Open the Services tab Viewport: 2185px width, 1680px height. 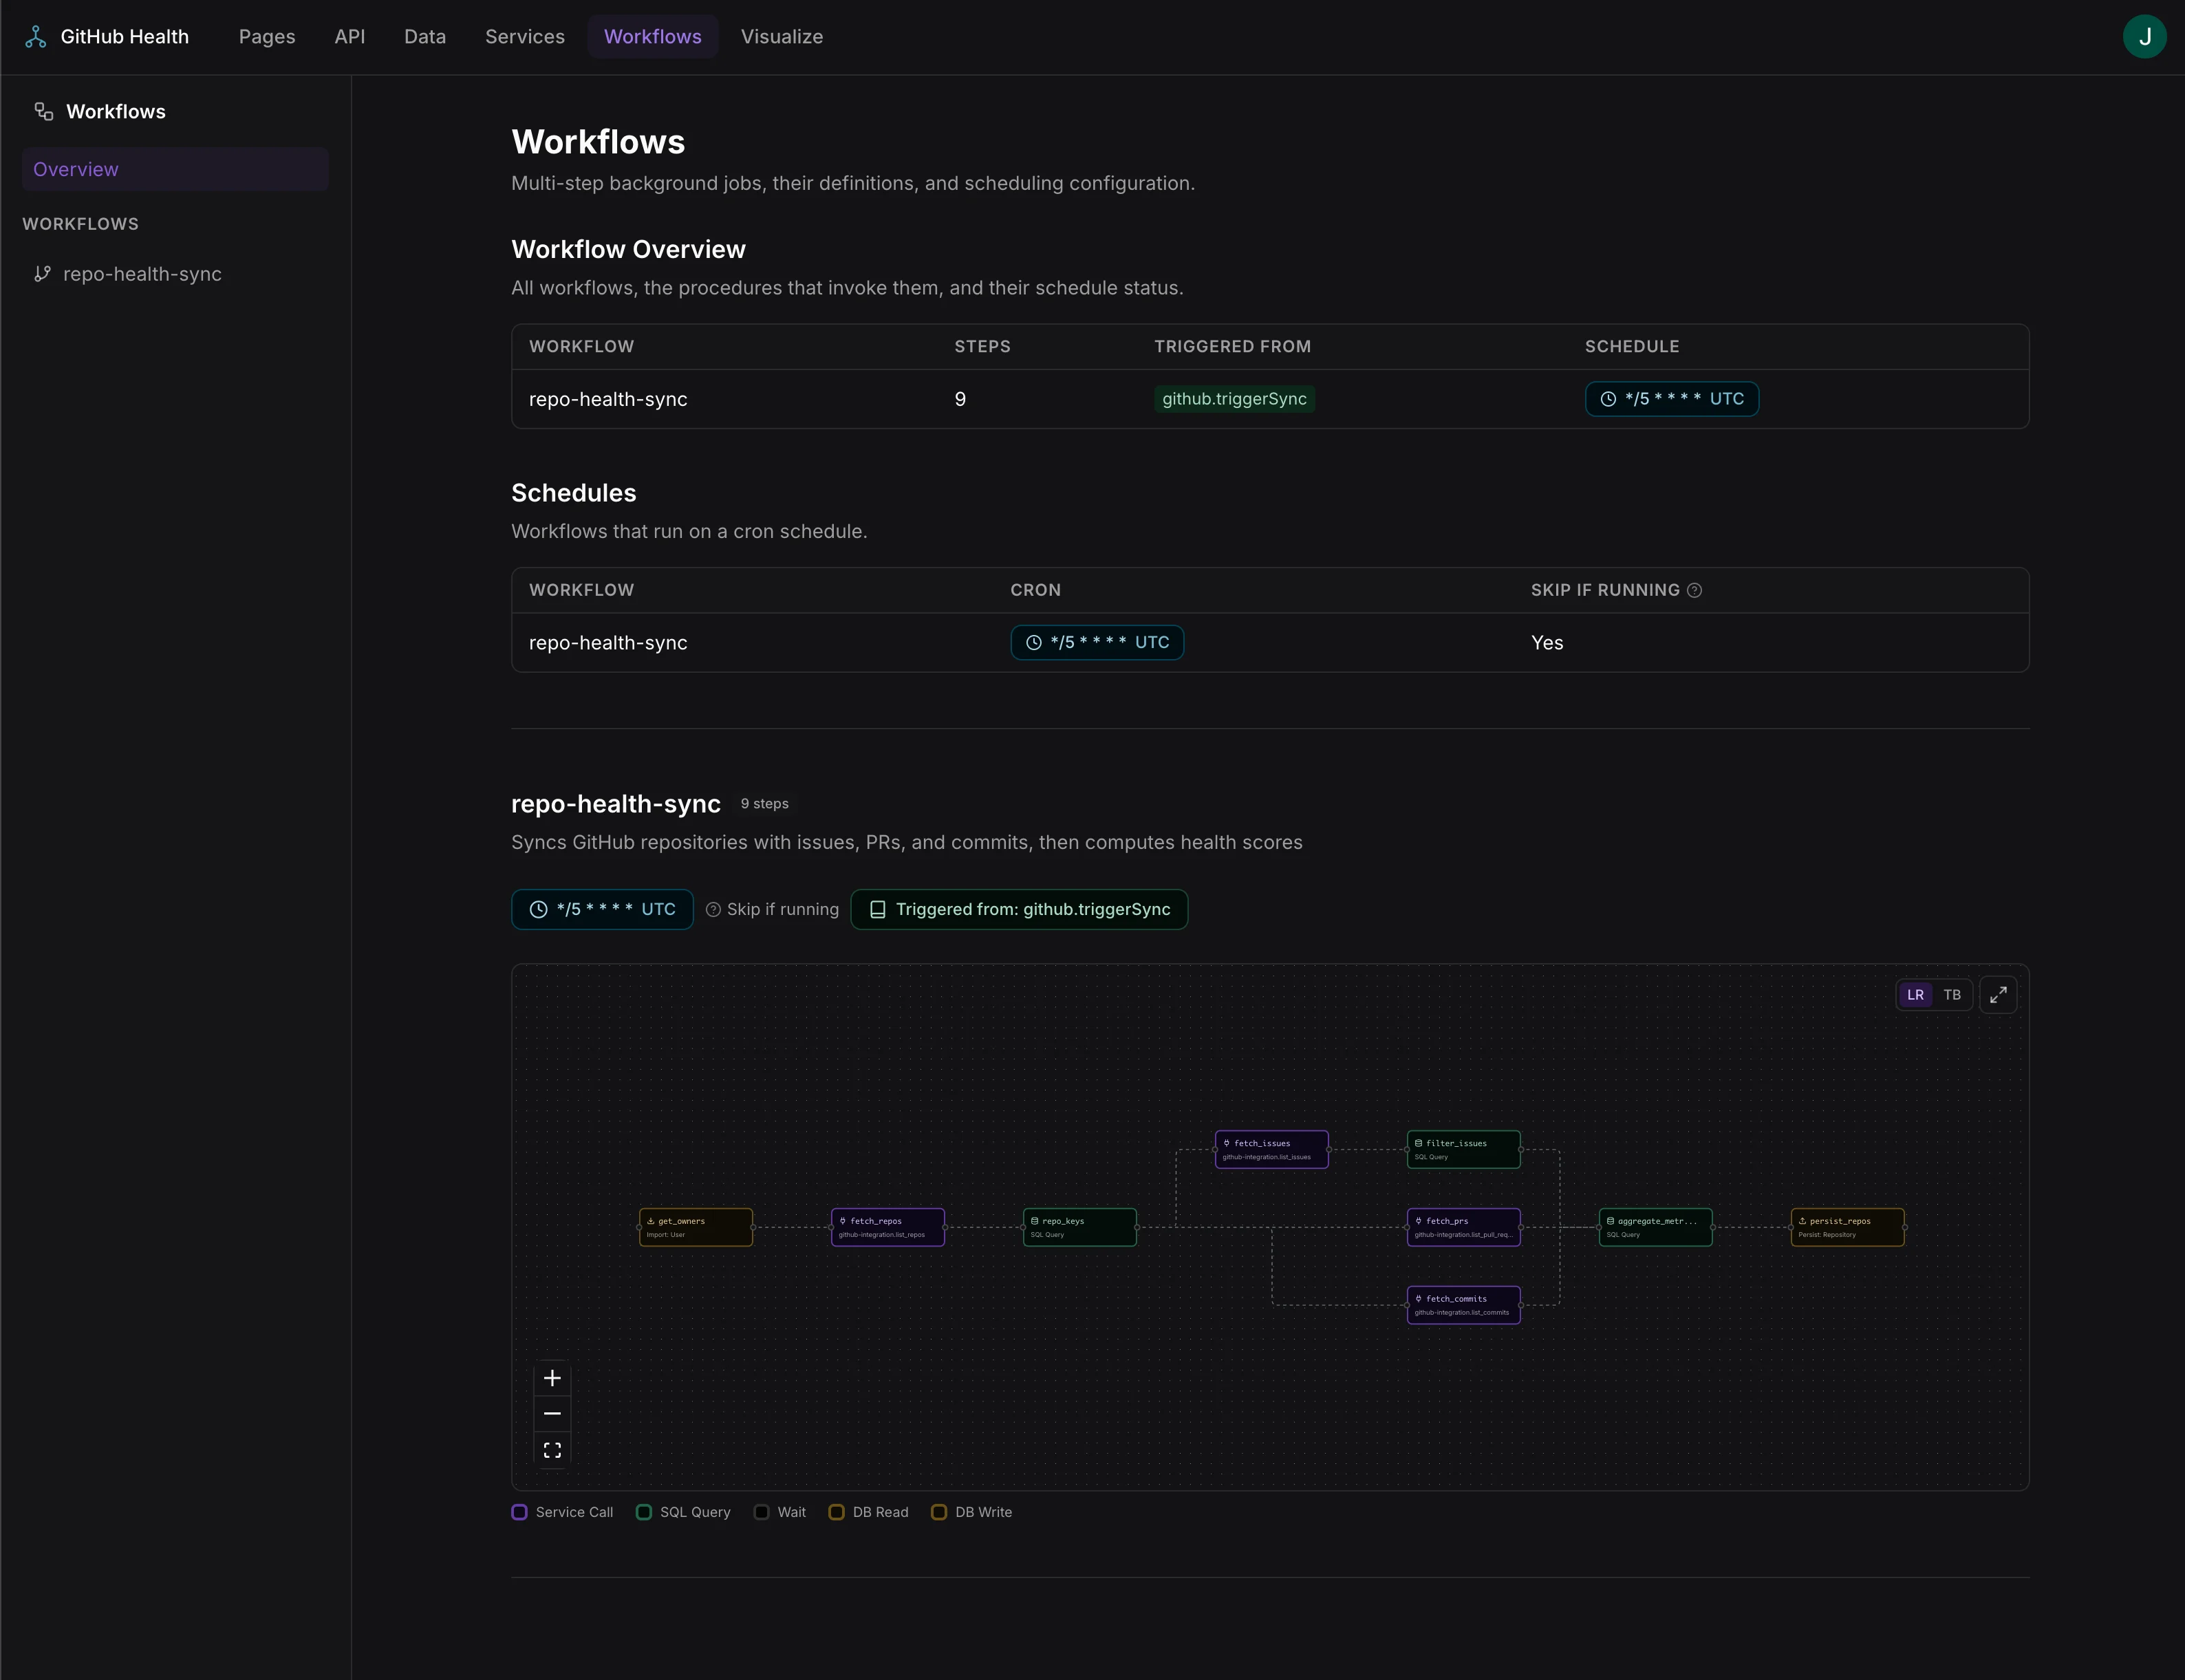(525, 37)
